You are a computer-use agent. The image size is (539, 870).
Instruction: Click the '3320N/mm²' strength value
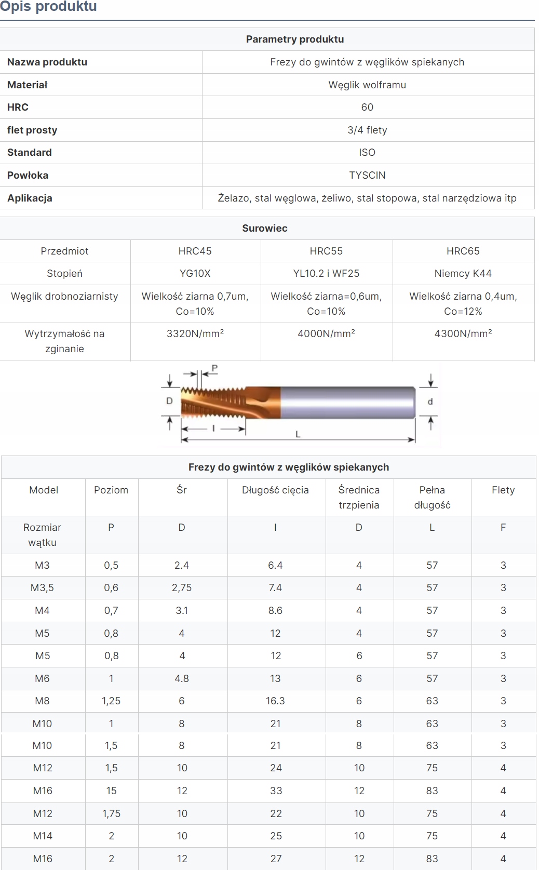tap(195, 333)
